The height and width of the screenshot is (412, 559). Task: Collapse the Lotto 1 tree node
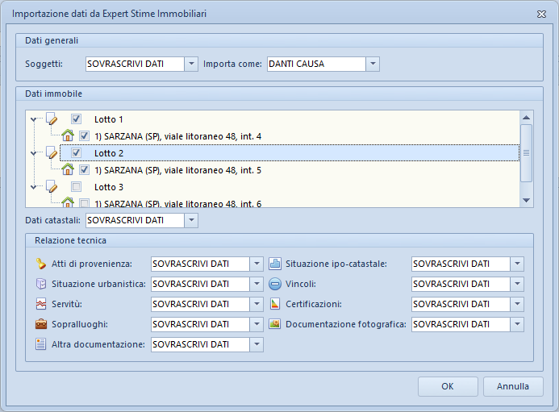pos(32,119)
